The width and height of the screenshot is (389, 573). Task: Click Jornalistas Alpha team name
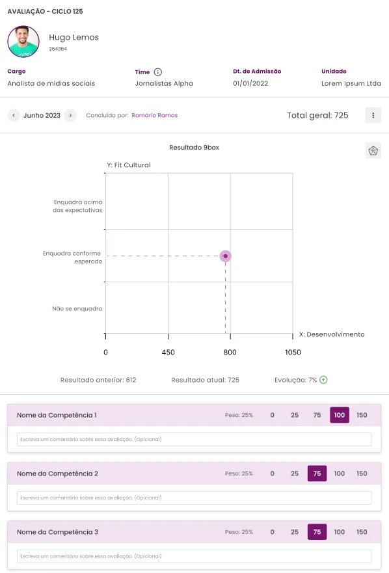164,83
